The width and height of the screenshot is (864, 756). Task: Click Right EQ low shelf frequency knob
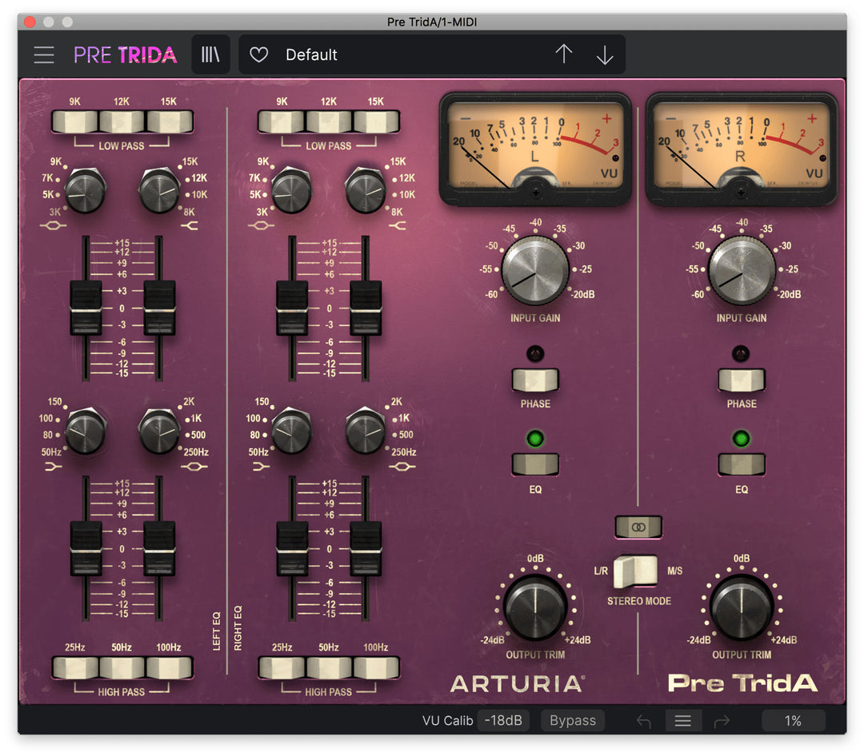click(291, 431)
